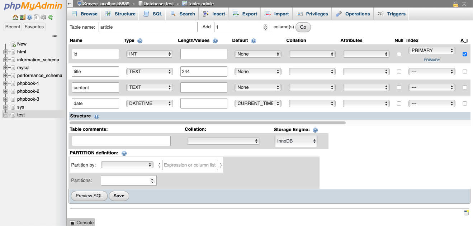Open the Search tab
Viewport: 473px width, 226px height.
[x=183, y=14]
